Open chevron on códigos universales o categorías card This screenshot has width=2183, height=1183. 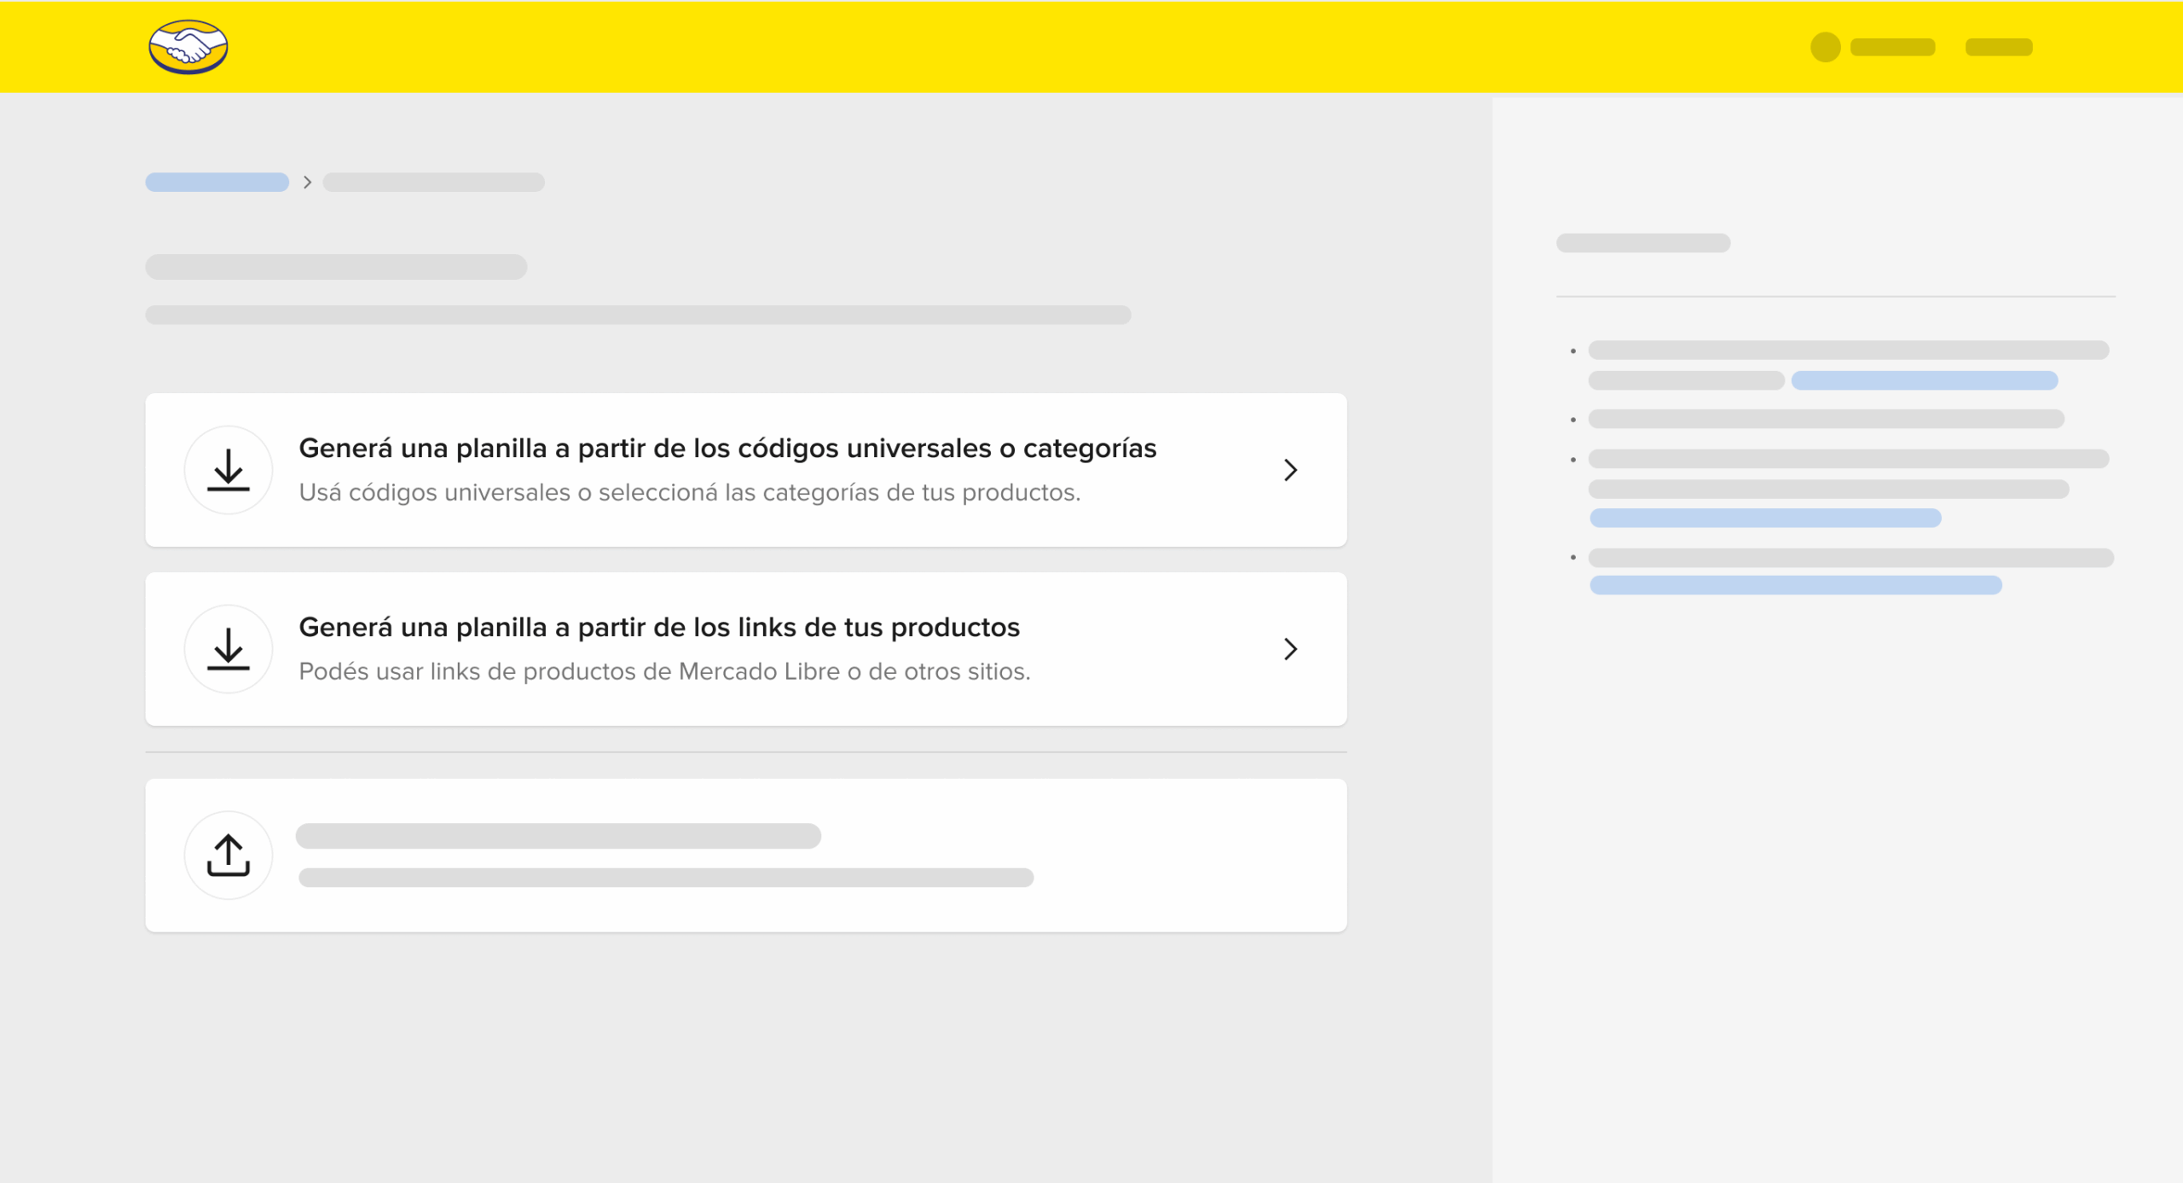tap(1290, 470)
